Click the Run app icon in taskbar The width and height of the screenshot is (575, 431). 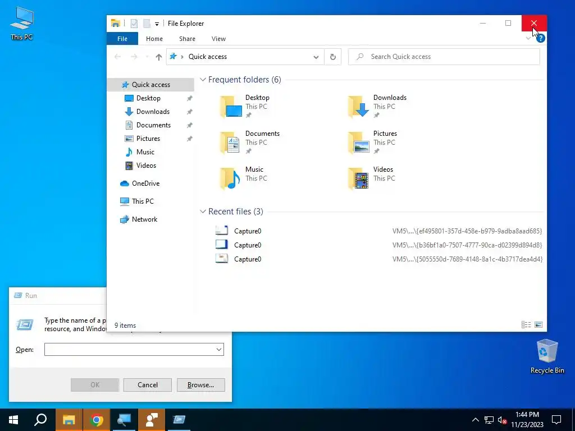pos(179,420)
